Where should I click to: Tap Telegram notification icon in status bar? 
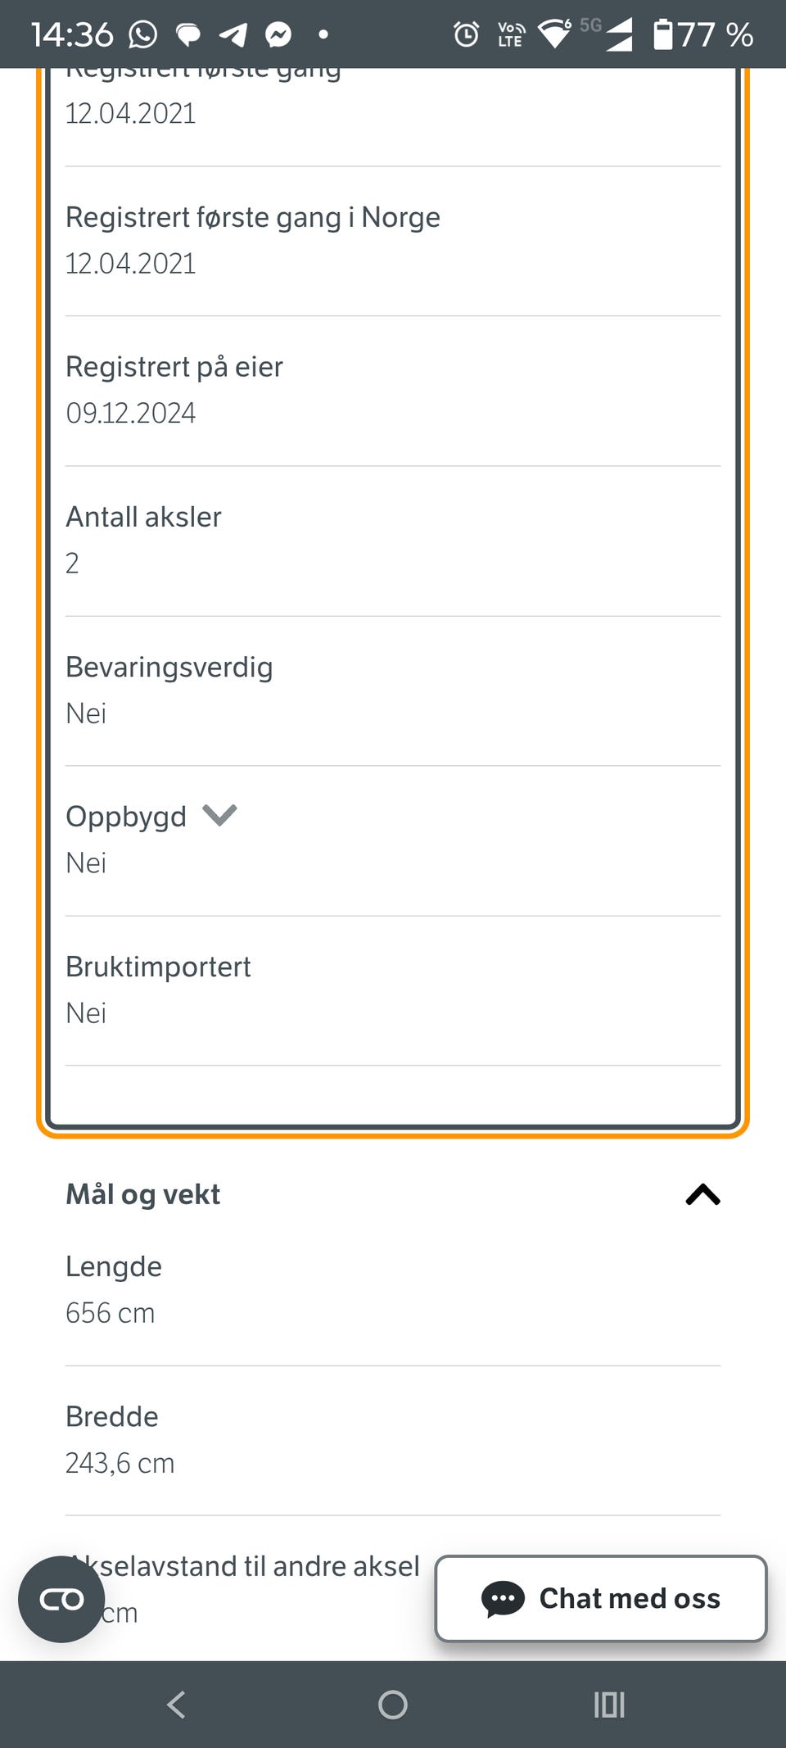(x=233, y=34)
